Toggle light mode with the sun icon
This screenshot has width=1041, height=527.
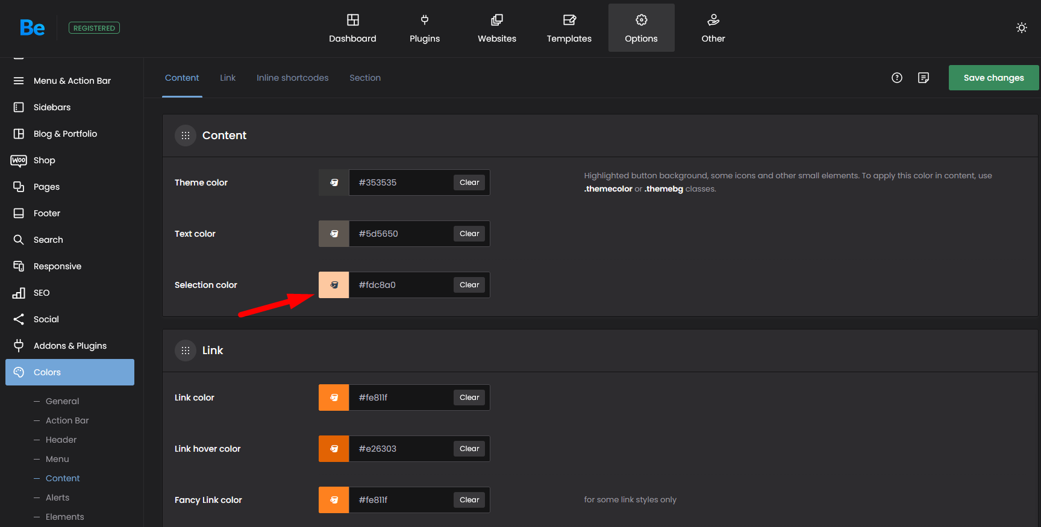[x=1022, y=28]
